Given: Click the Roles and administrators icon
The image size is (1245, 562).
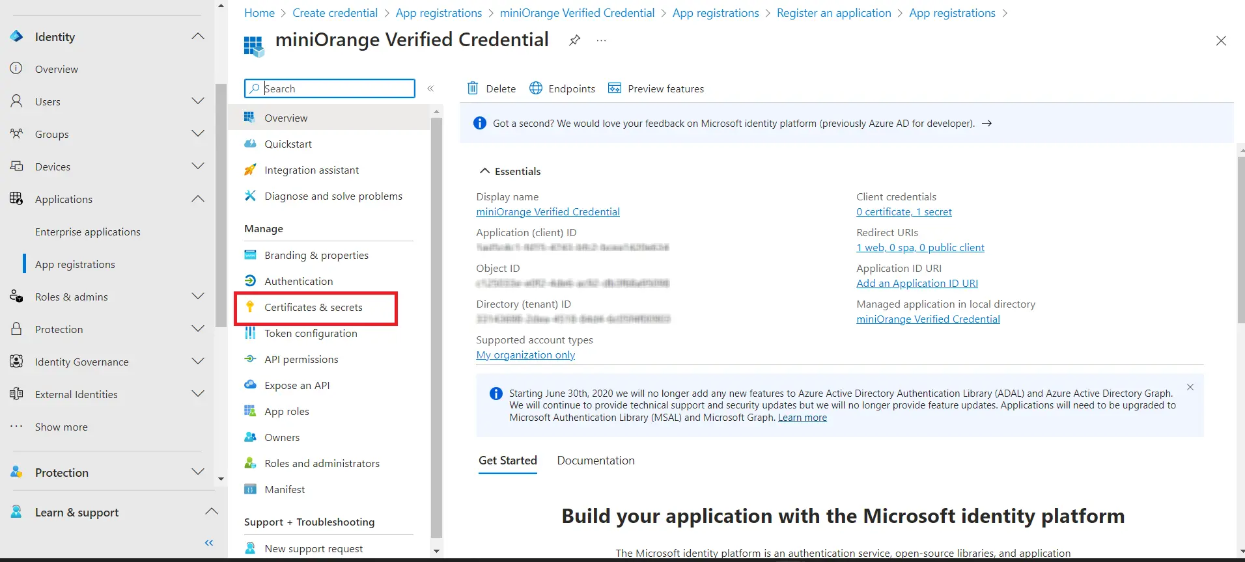Looking at the screenshot, I should coord(250,463).
